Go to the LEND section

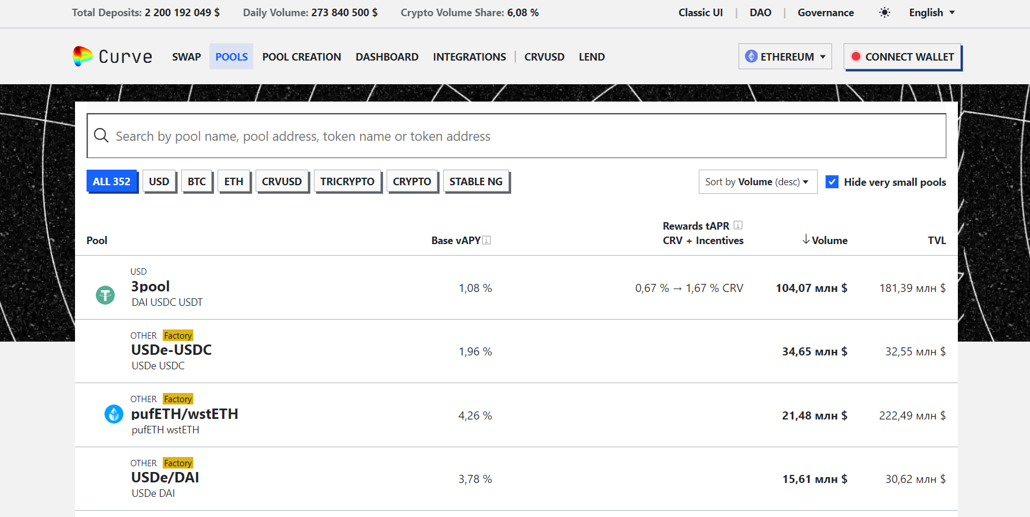click(x=592, y=57)
